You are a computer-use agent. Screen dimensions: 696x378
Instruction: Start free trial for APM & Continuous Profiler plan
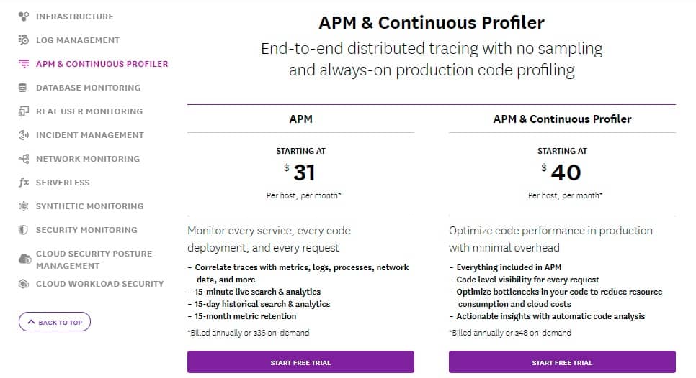tap(562, 362)
